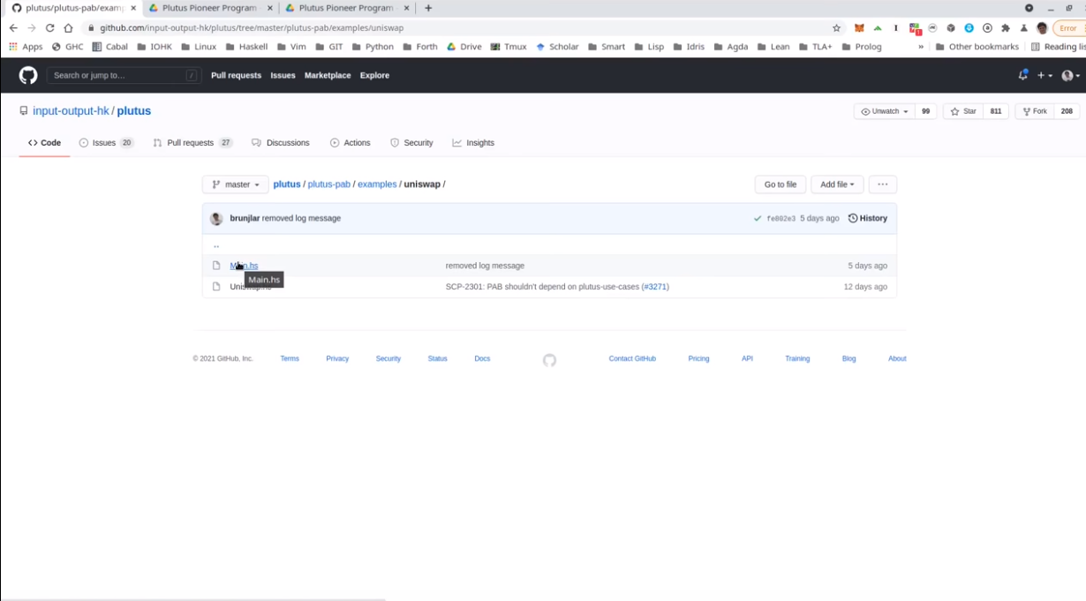Click the browser home icon
1086x601 pixels.
[68, 28]
